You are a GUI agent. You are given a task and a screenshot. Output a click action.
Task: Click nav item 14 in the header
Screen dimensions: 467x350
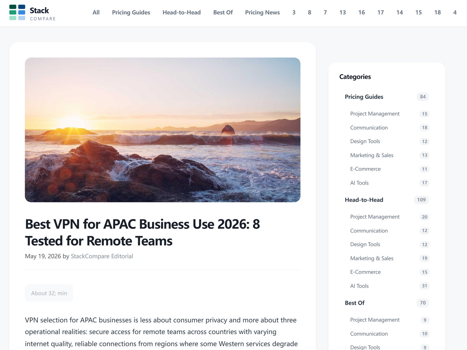tap(400, 13)
